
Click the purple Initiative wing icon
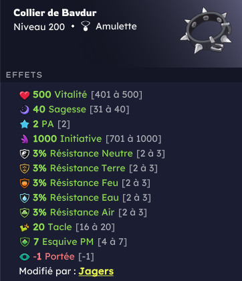tap(25, 139)
